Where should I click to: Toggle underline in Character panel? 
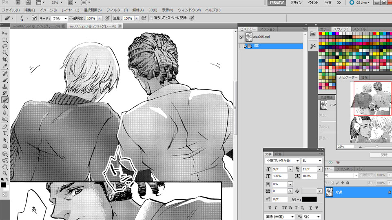pyautogui.click(x=310, y=208)
